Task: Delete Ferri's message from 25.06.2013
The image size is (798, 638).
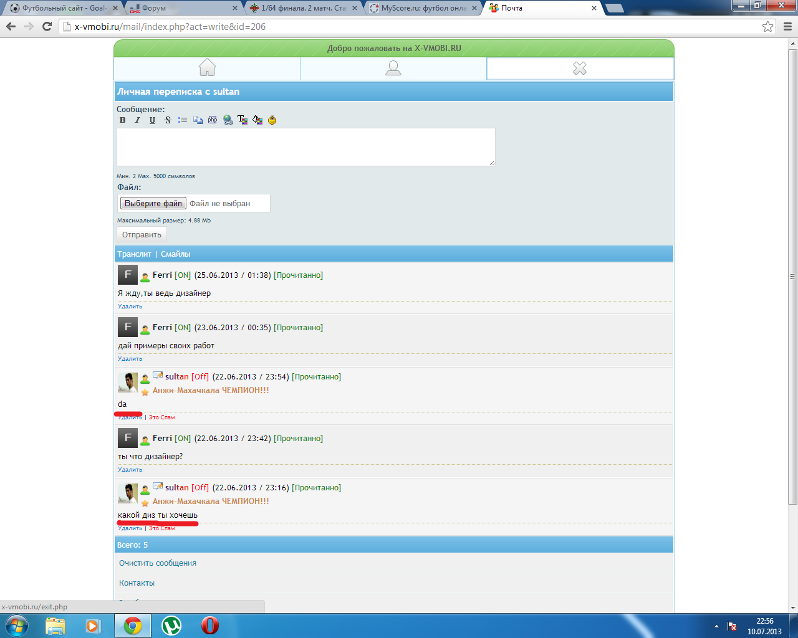Action: click(x=130, y=307)
